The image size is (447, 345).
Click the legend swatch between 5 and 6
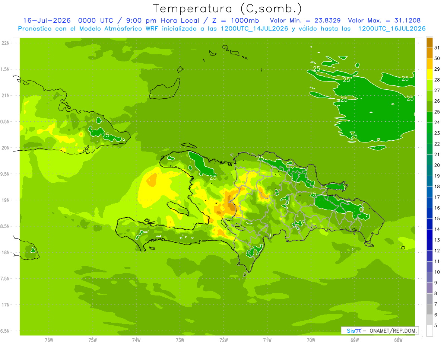pyautogui.click(x=429, y=320)
